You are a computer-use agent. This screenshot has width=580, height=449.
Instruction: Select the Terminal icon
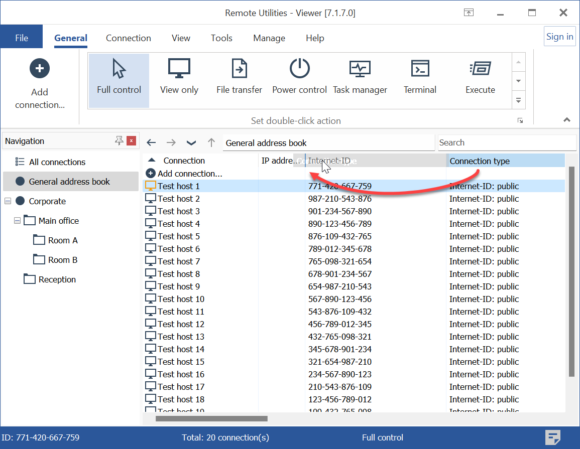pyautogui.click(x=420, y=69)
